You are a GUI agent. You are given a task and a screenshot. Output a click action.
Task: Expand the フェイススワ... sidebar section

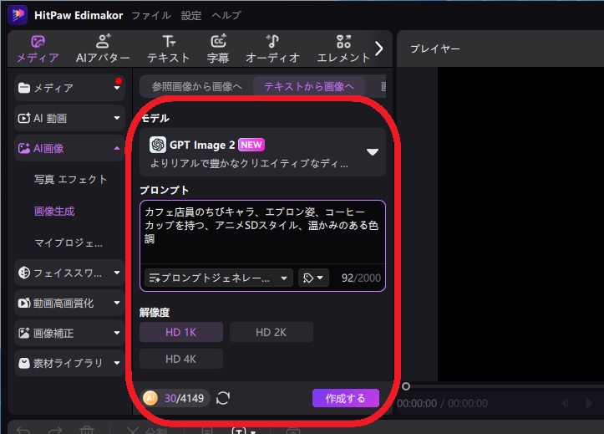pos(69,273)
